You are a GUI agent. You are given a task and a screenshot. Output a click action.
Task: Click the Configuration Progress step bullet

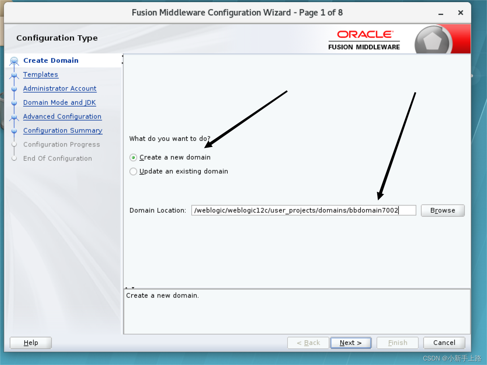tap(14, 145)
